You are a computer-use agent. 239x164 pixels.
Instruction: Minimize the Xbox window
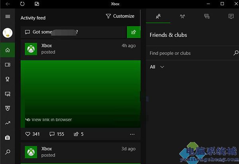(208, 4)
